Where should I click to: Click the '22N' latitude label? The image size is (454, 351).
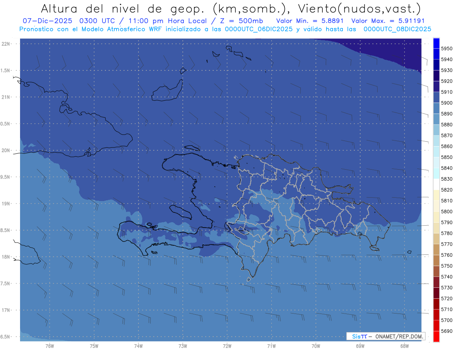5,44
